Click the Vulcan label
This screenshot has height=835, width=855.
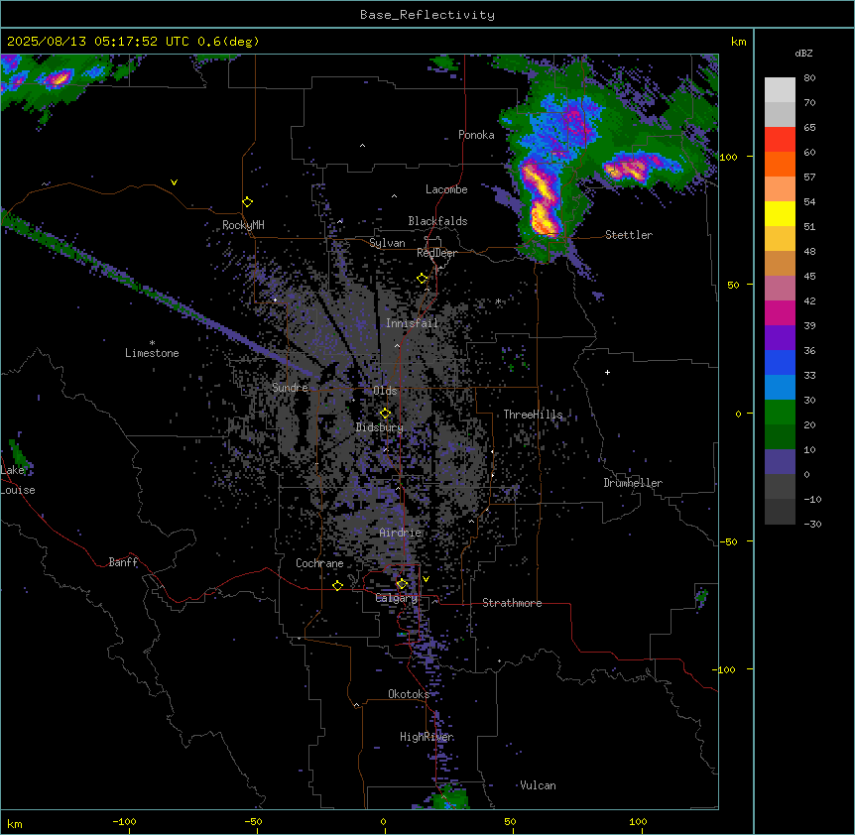point(538,785)
